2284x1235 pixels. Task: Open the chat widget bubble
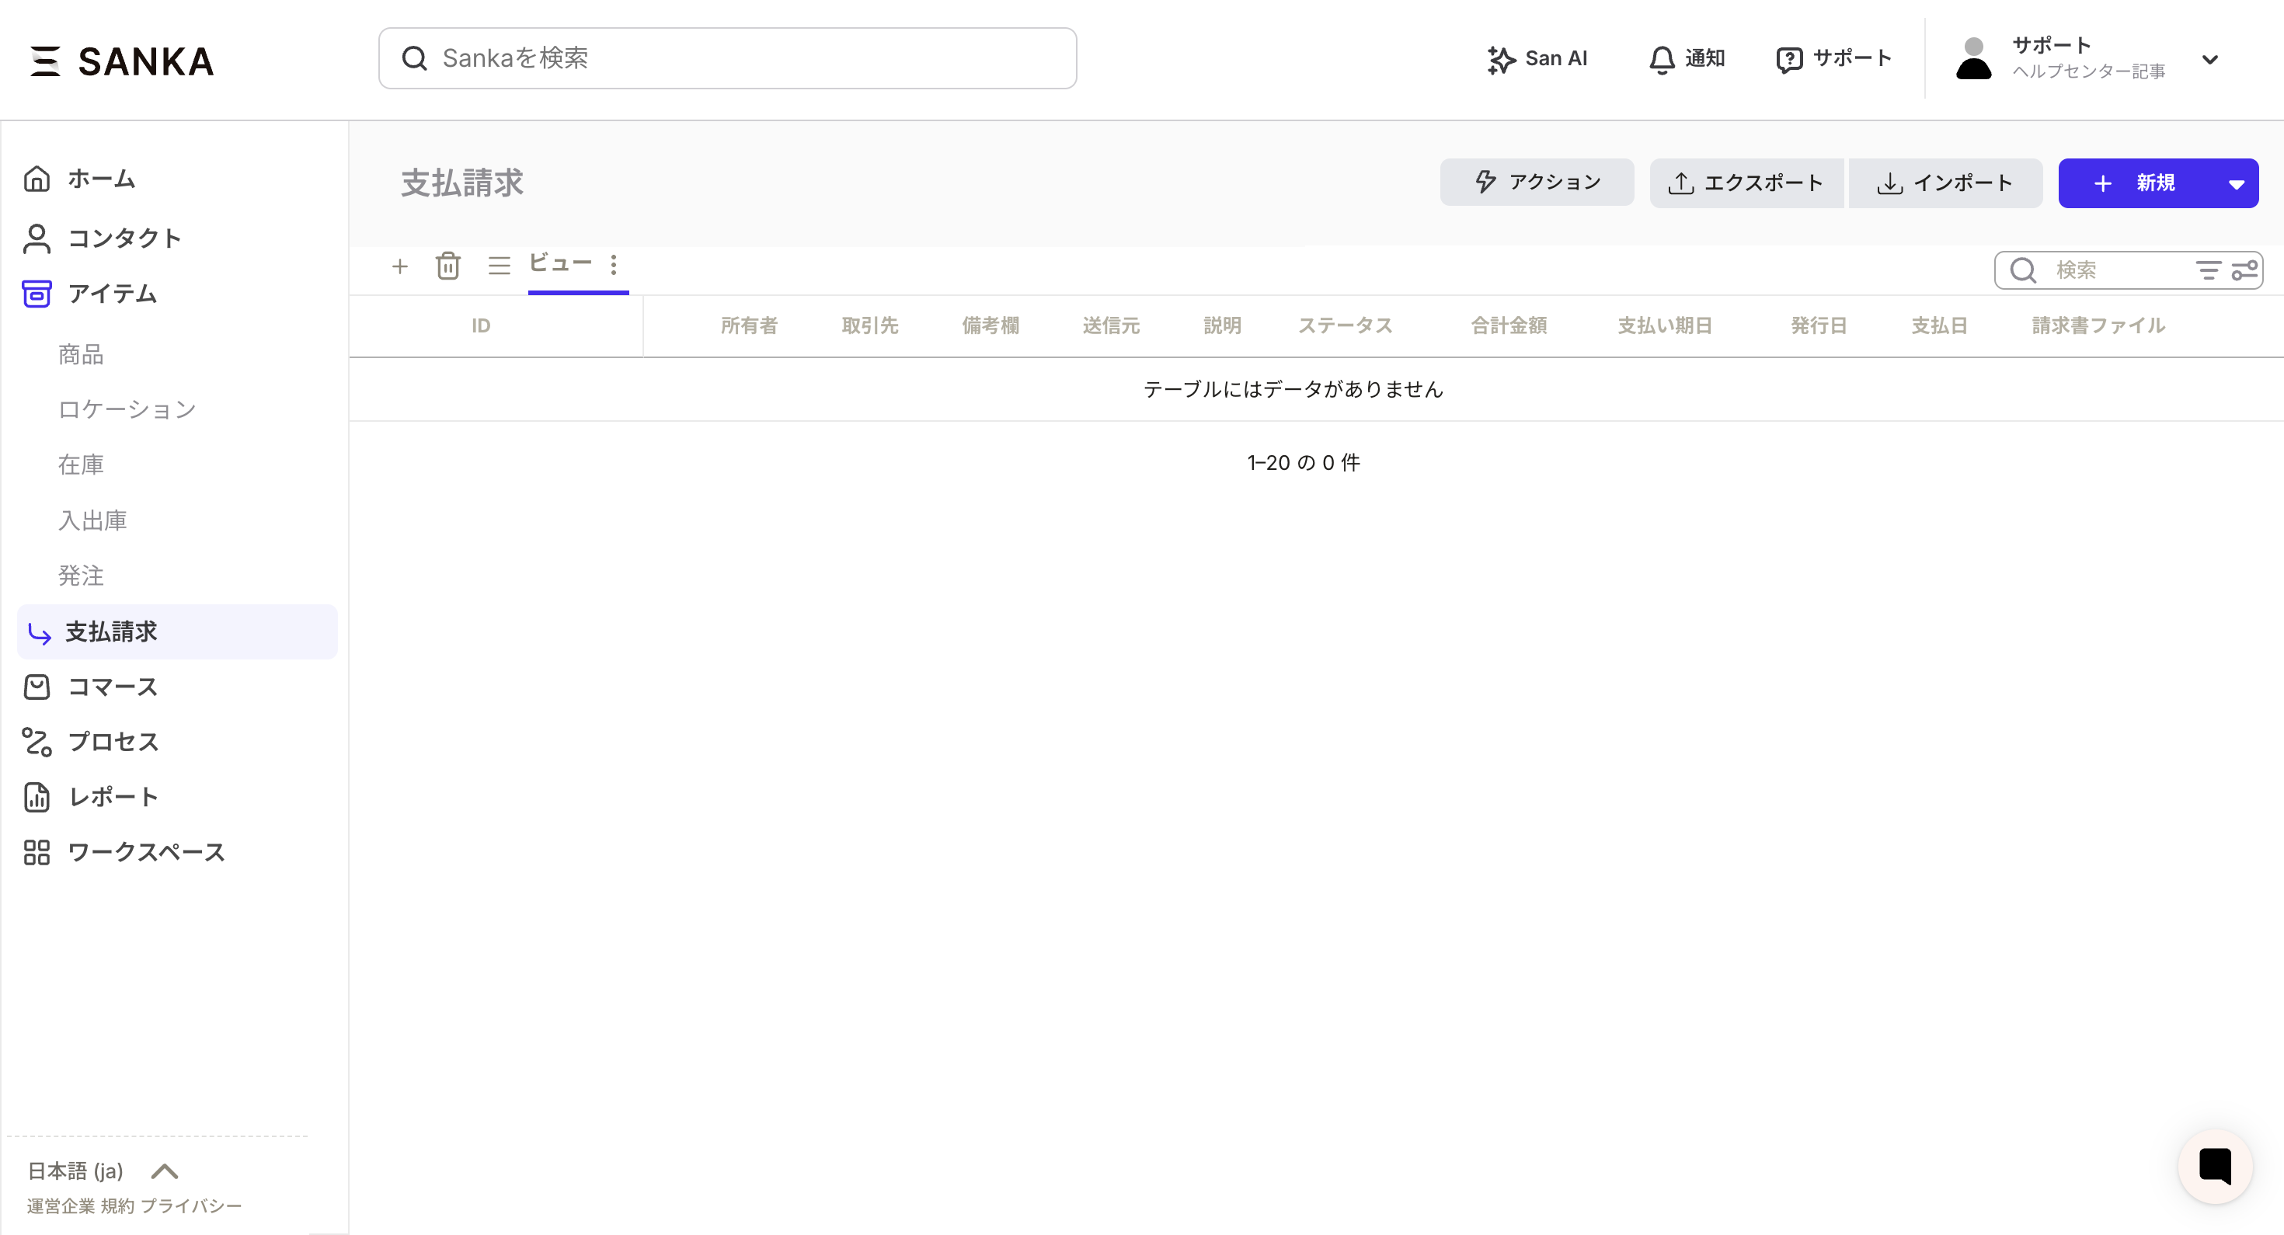pos(2214,1165)
